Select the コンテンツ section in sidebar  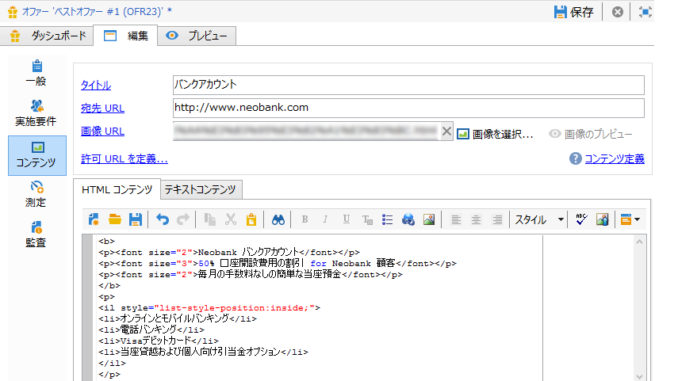[x=37, y=155]
